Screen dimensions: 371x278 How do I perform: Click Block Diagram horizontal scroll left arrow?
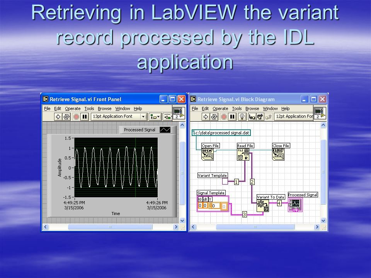(x=193, y=227)
